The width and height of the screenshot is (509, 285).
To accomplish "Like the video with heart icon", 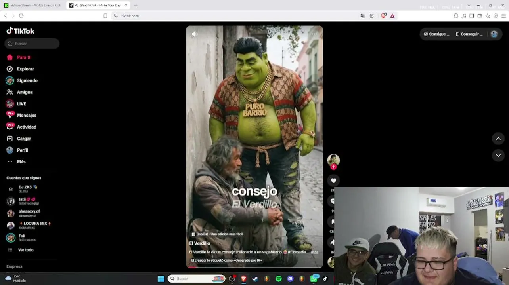I will [x=333, y=180].
